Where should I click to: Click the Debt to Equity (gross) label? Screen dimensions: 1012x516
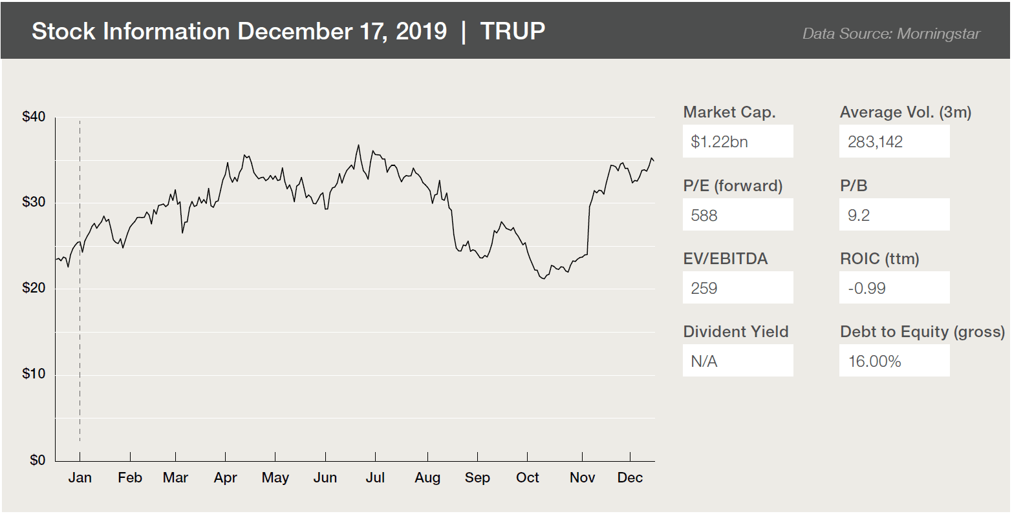[x=922, y=332]
